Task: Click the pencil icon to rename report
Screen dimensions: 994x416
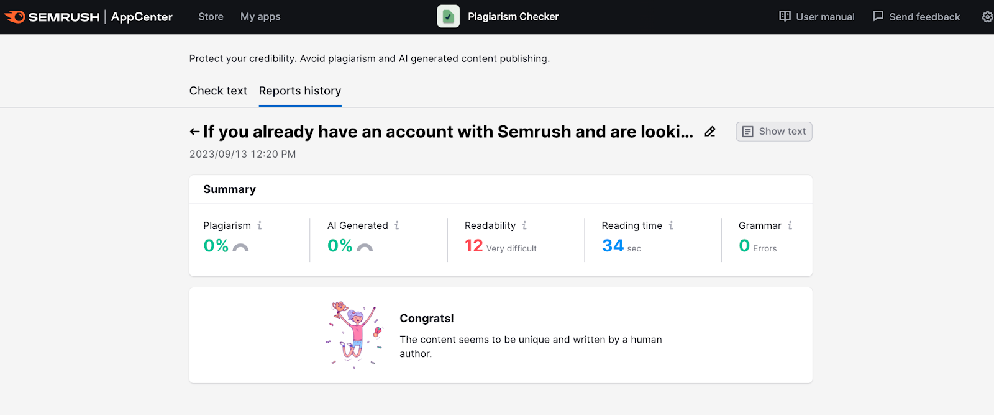Action: click(x=710, y=132)
